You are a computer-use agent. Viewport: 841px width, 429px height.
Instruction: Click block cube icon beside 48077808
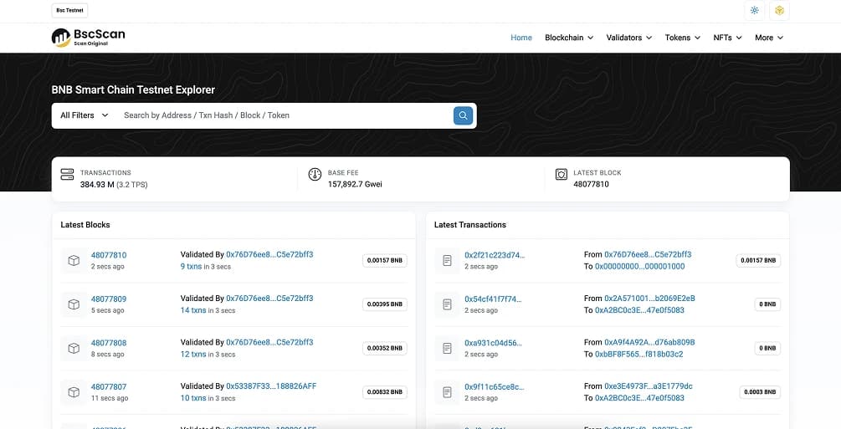pos(74,349)
